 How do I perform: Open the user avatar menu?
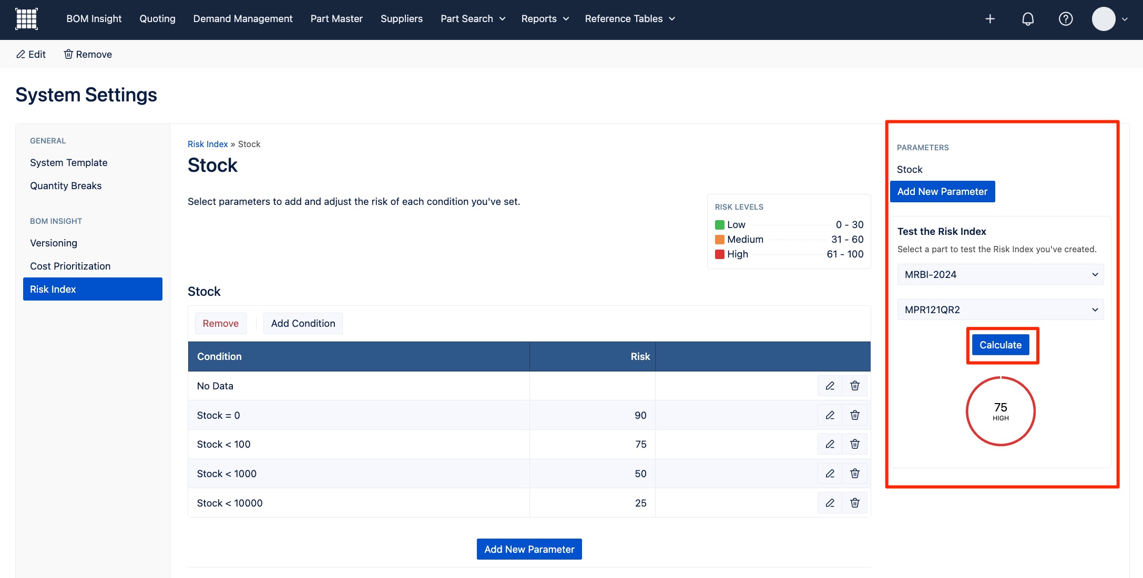pyautogui.click(x=1109, y=19)
